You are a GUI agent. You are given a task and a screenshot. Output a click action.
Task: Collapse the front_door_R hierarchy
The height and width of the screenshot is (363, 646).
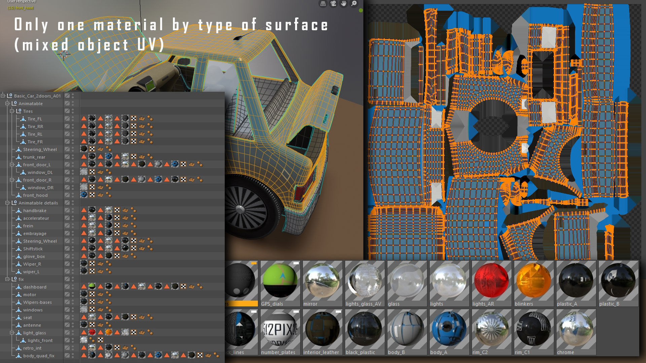[12, 180]
